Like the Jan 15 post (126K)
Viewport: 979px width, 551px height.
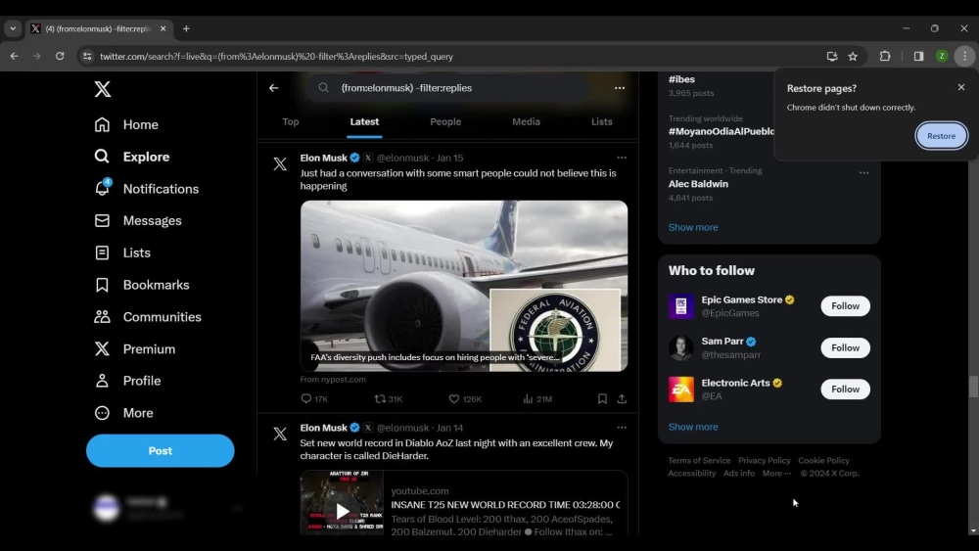pyautogui.click(x=465, y=398)
